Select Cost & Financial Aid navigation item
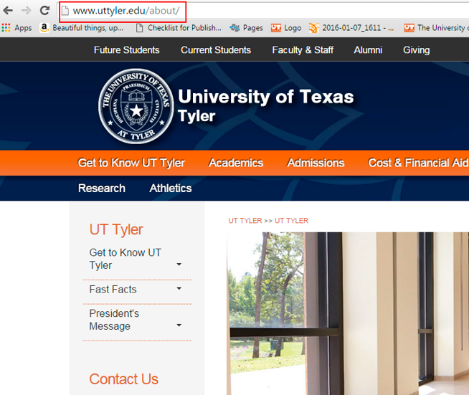 [x=418, y=163]
